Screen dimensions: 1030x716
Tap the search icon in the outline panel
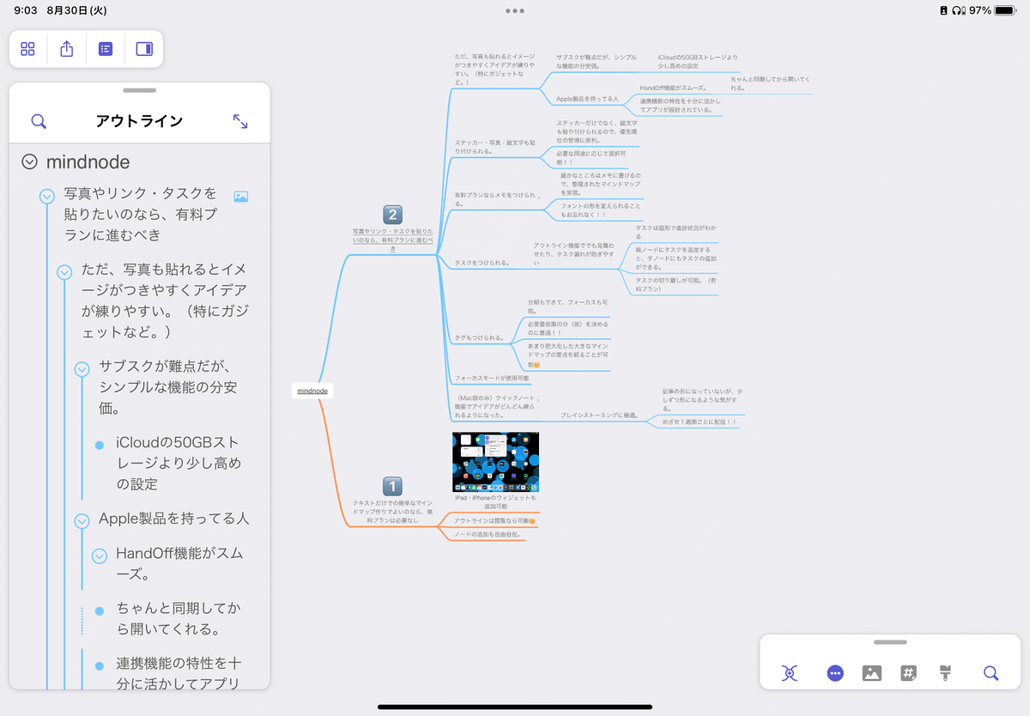38,120
